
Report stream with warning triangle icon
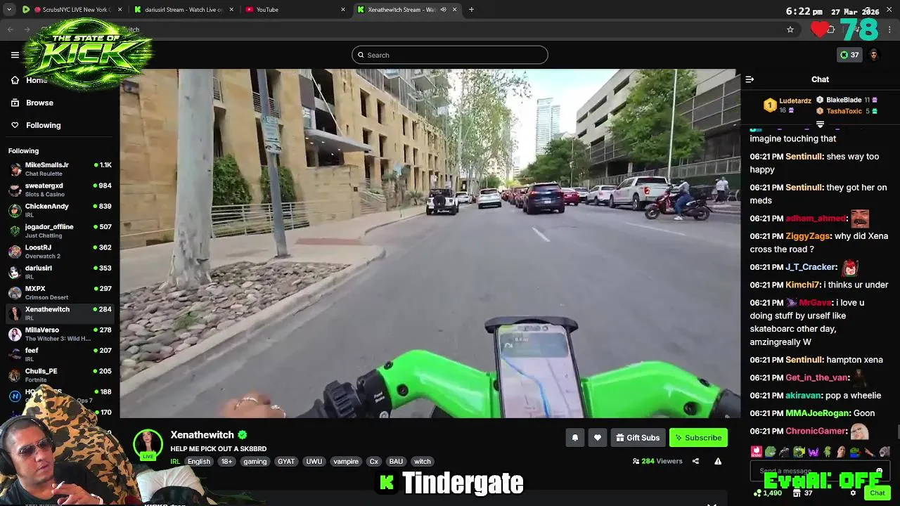[x=718, y=462]
